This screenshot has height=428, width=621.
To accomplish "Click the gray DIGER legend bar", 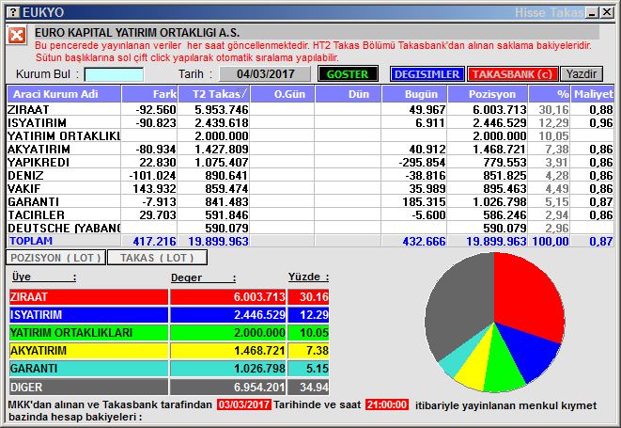I will point(88,387).
